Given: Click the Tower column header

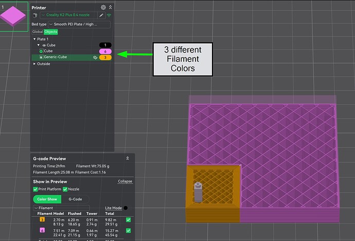Looking at the screenshot, I should point(92,214).
